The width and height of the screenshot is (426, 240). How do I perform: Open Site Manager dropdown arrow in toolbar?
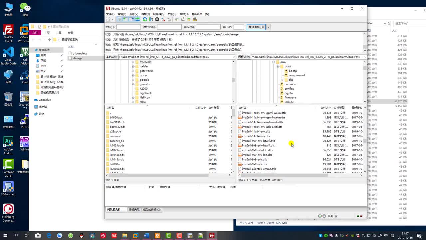(113, 19)
